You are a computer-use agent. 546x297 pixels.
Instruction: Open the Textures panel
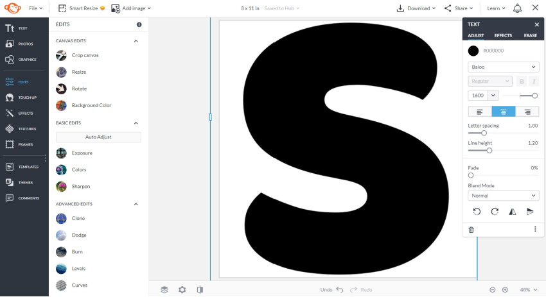coord(21,129)
